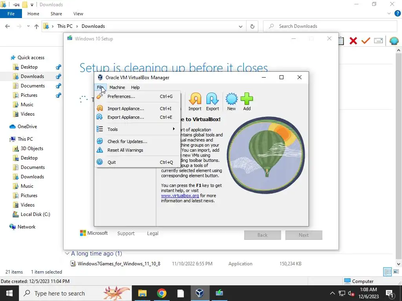Click the network tray icon
Screen dimensions: 402x301
342,293
